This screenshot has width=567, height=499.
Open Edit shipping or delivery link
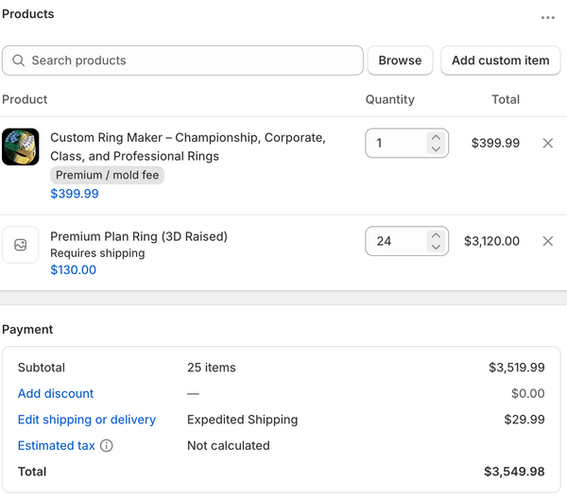pyautogui.click(x=87, y=420)
